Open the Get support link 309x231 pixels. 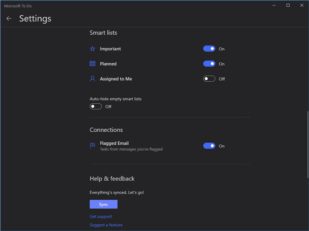click(x=101, y=216)
